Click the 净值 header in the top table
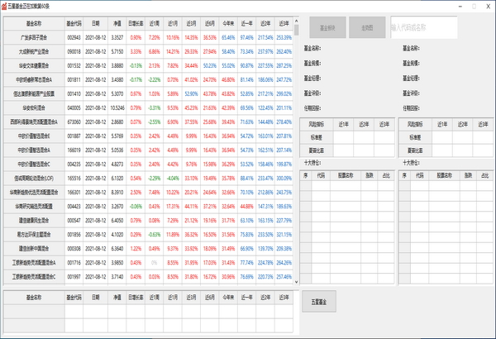This screenshot has height=339, width=496. pyautogui.click(x=117, y=25)
